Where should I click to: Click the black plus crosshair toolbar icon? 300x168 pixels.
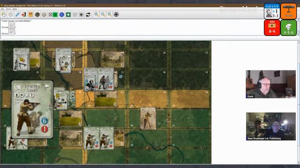tap(81, 14)
